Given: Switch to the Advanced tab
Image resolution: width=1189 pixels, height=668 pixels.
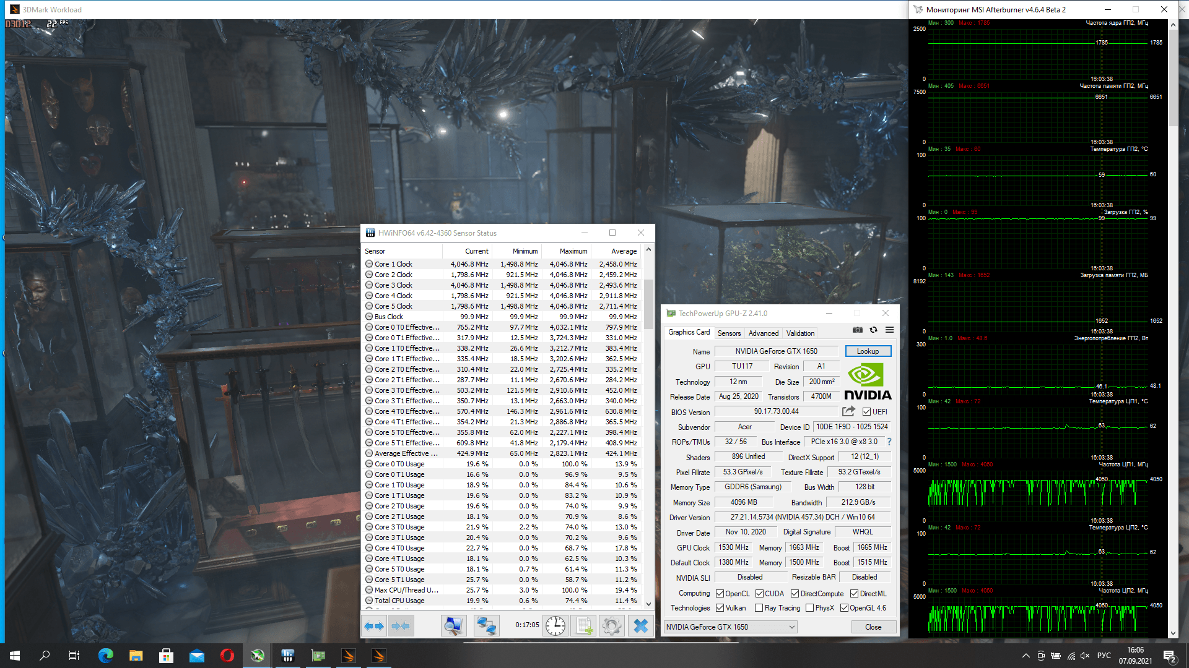Looking at the screenshot, I should [x=763, y=333].
